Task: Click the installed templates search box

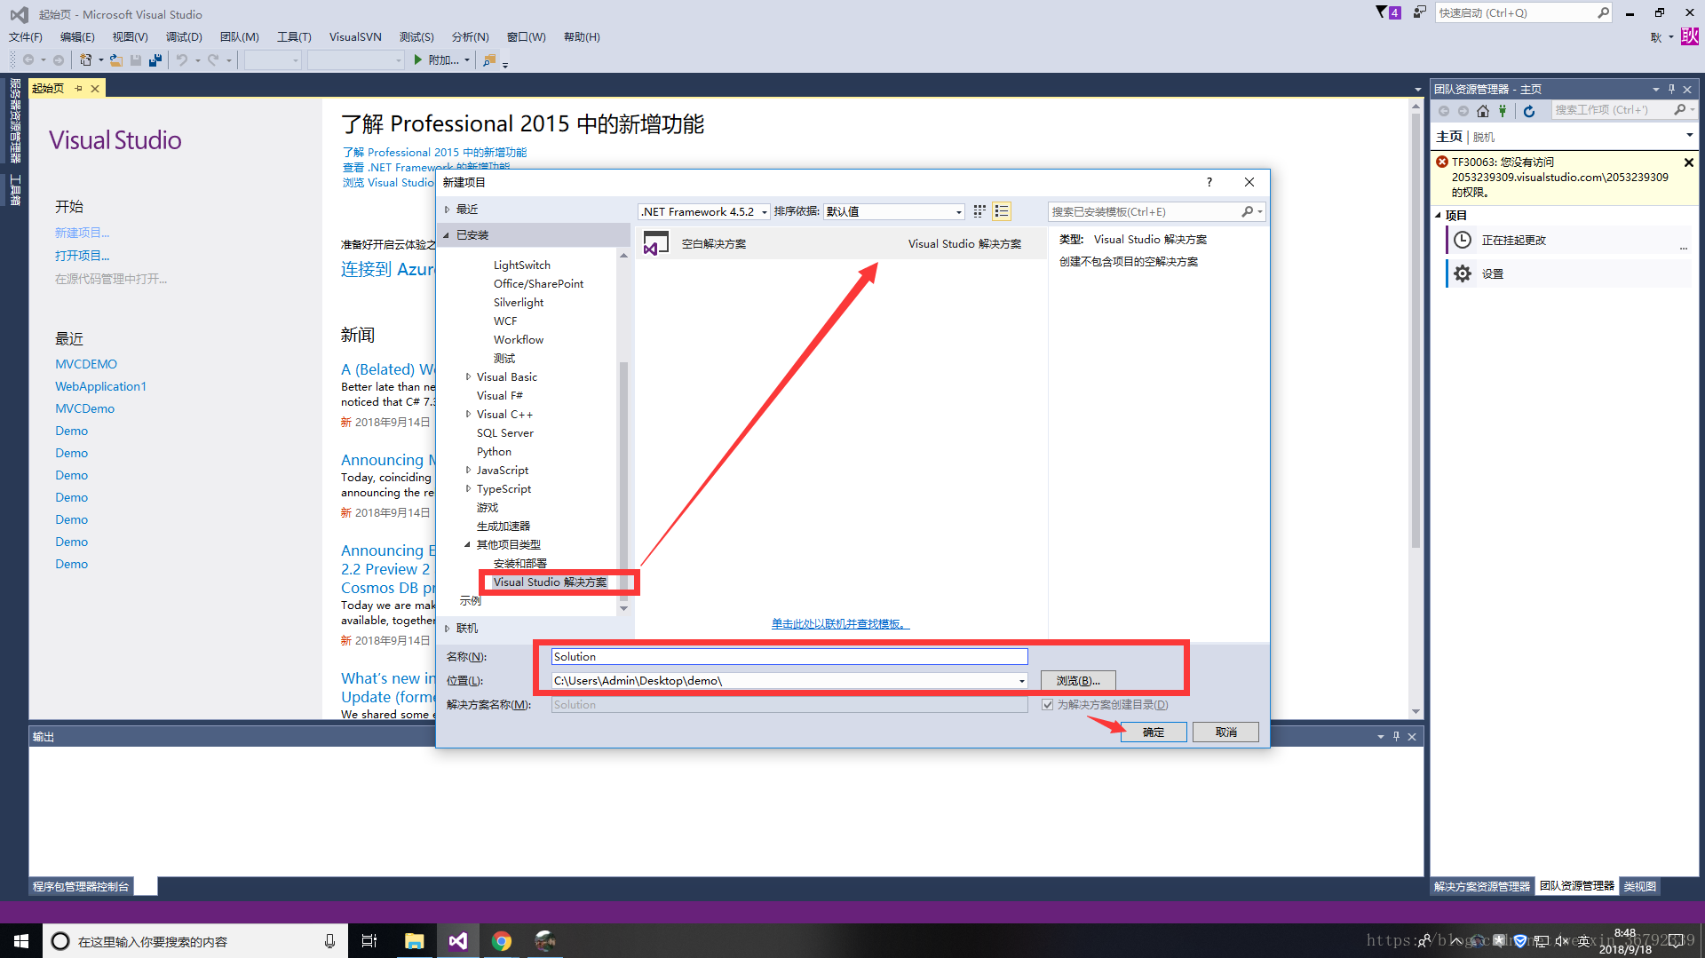Action: pos(1146,211)
